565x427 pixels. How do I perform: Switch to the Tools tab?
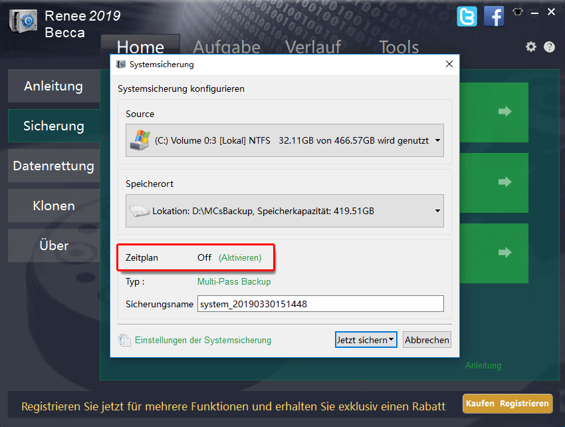(x=399, y=47)
